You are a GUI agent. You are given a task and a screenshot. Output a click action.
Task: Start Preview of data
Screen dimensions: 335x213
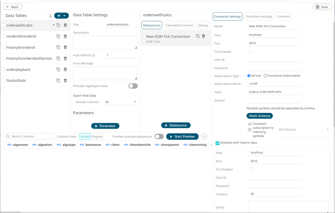click(x=182, y=136)
